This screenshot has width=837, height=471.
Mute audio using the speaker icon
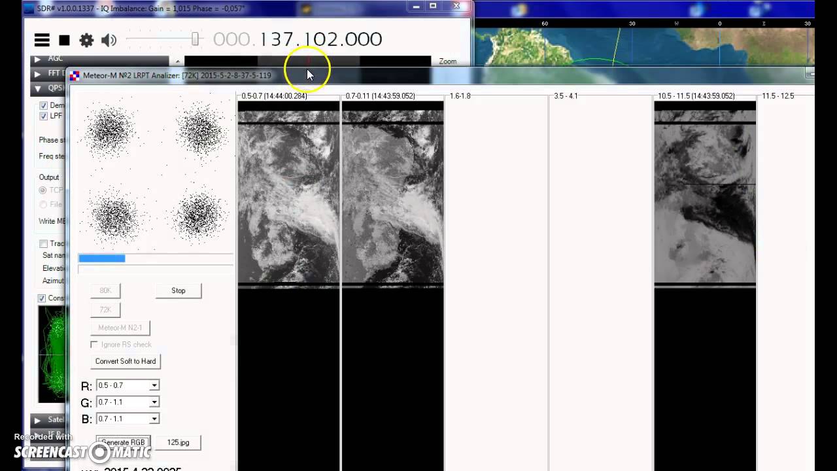(109, 41)
